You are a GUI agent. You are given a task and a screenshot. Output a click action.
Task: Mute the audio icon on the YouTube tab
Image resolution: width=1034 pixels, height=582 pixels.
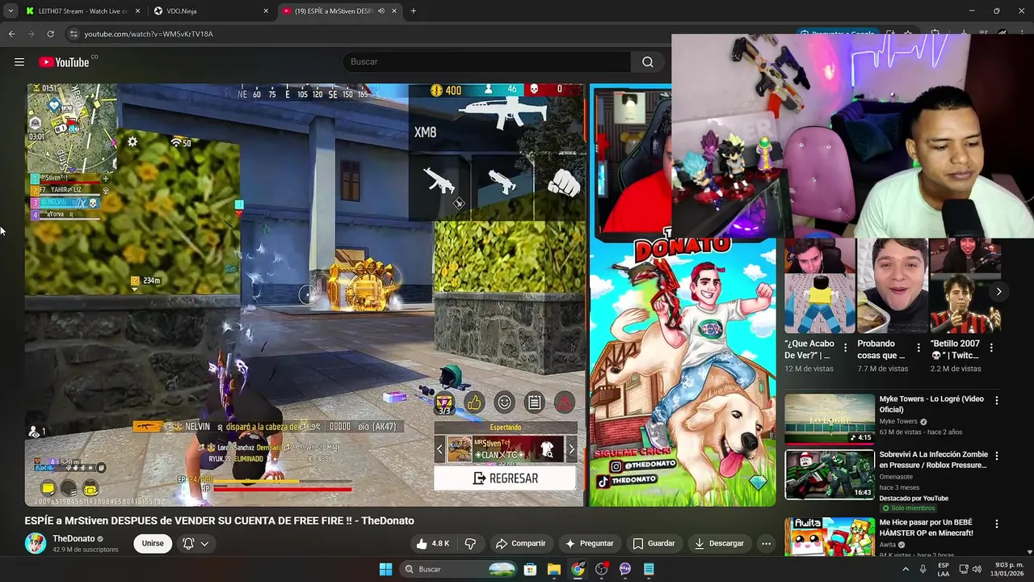tap(380, 11)
